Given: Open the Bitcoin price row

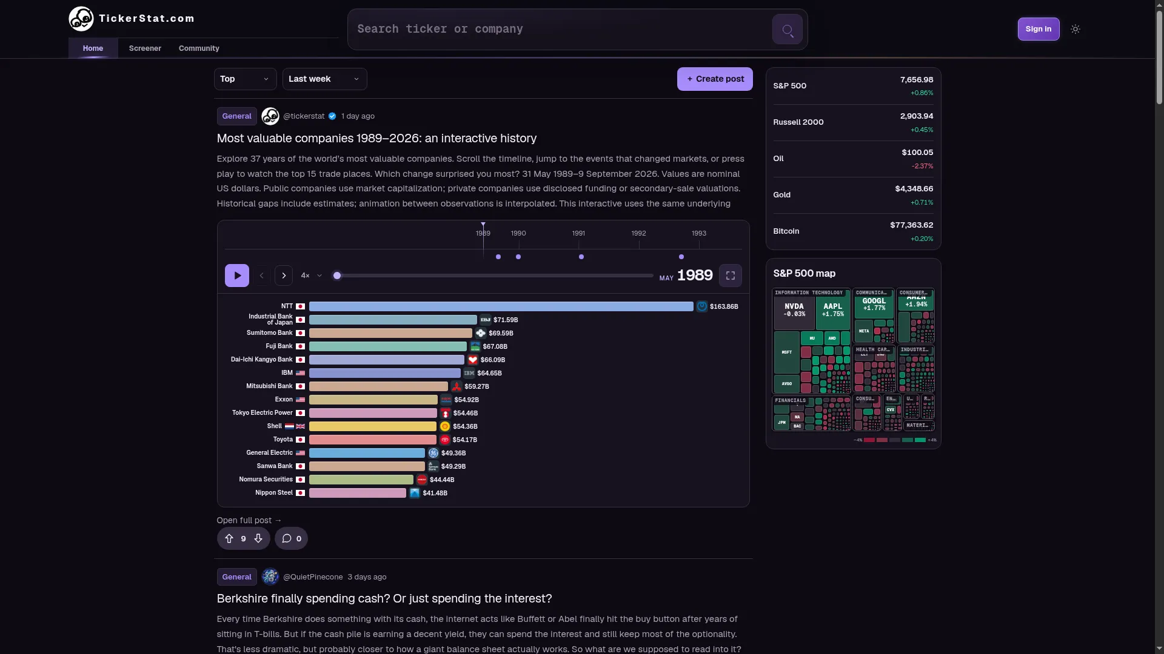Looking at the screenshot, I should pyautogui.click(x=853, y=231).
